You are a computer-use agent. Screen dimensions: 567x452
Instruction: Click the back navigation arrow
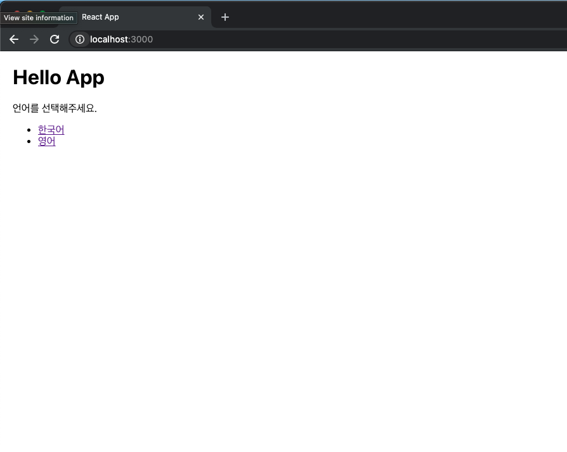point(13,39)
